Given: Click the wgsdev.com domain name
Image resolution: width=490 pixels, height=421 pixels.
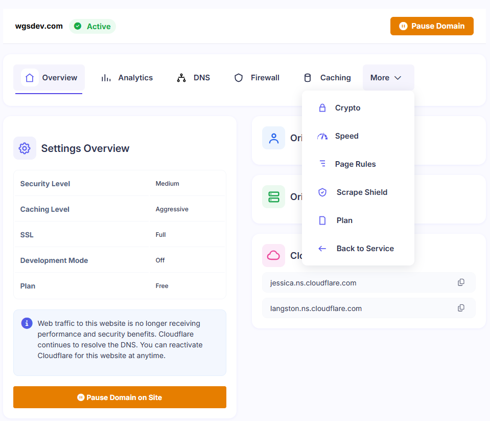Looking at the screenshot, I should 39,26.
